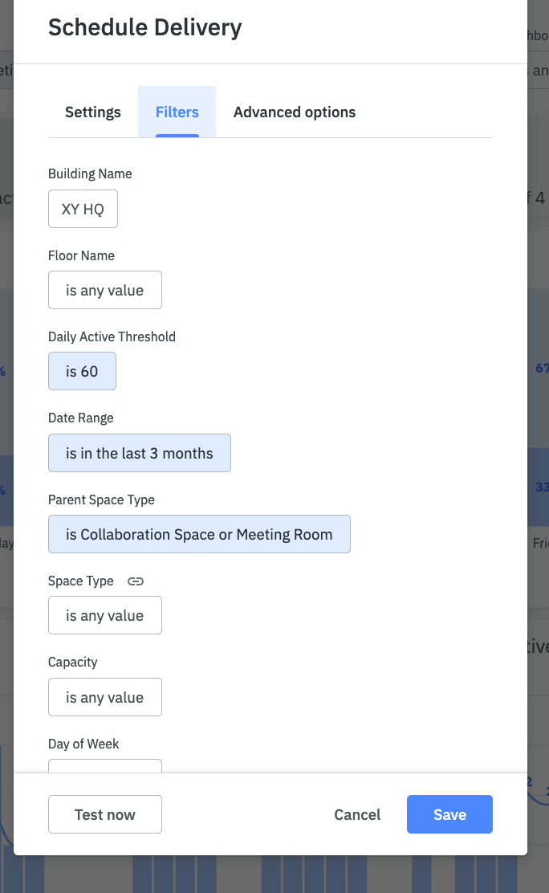The image size is (549, 893).
Task: Cancel the schedule delivery dialog
Action: coord(357,814)
